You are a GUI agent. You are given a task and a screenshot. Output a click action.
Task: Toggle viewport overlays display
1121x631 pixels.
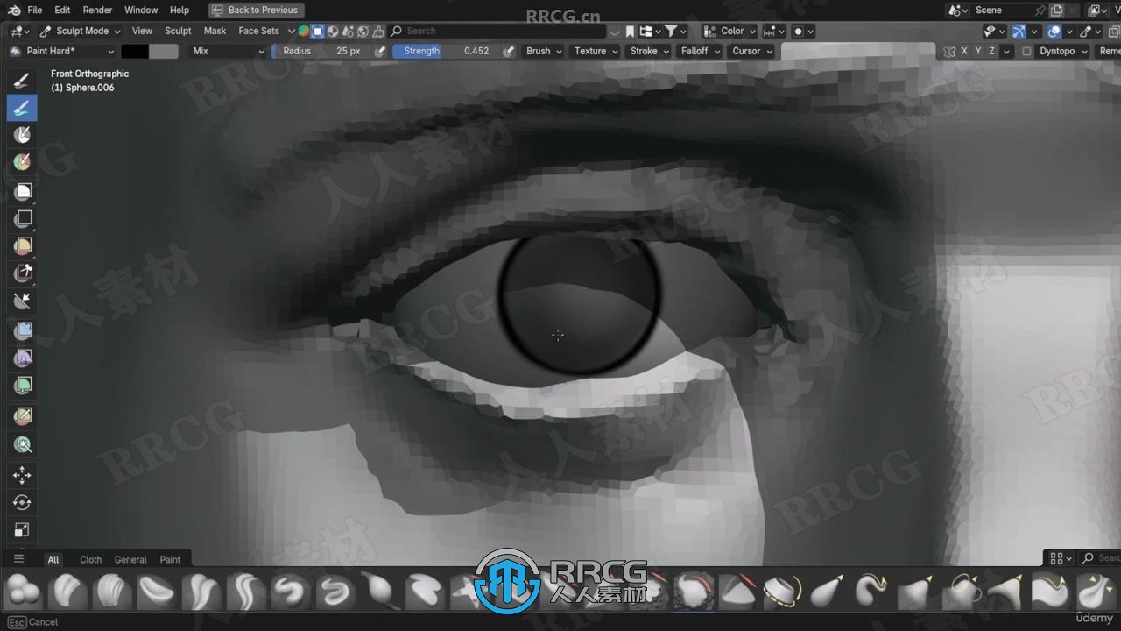pyautogui.click(x=1054, y=31)
